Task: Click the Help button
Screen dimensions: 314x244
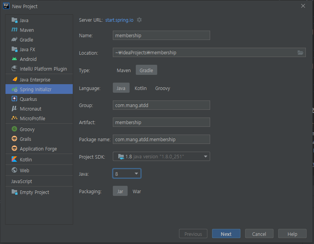Action: (x=292, y=234)
